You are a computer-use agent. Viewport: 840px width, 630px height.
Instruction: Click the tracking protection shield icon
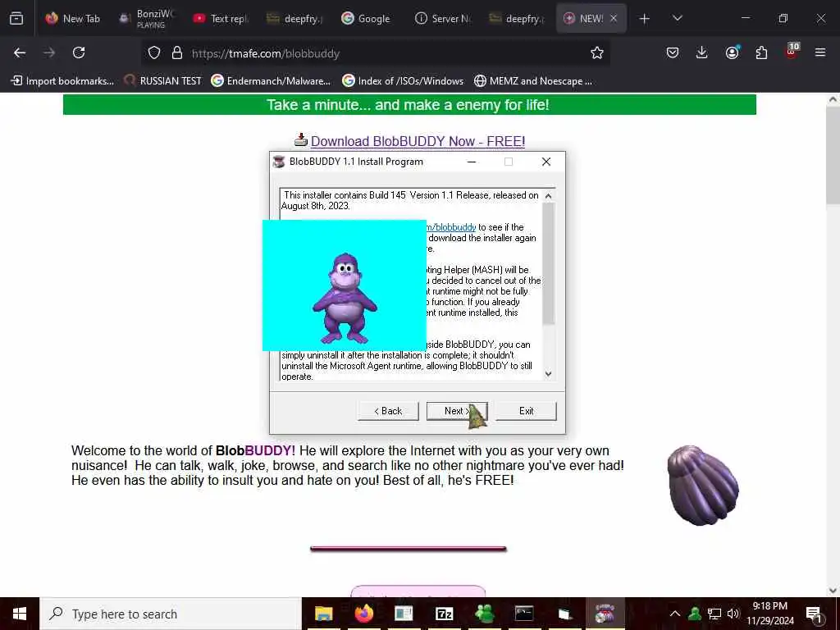click(154, 53)
